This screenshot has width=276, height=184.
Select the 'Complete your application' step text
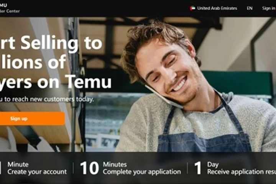(142, 172)
